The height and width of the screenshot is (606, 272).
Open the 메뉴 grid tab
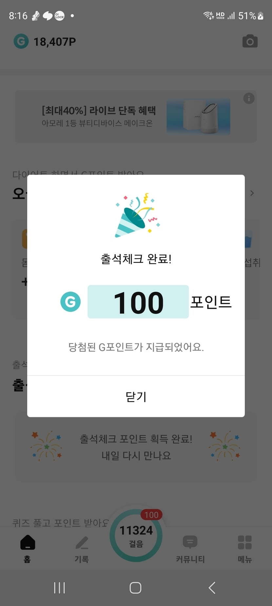[244, 548]
